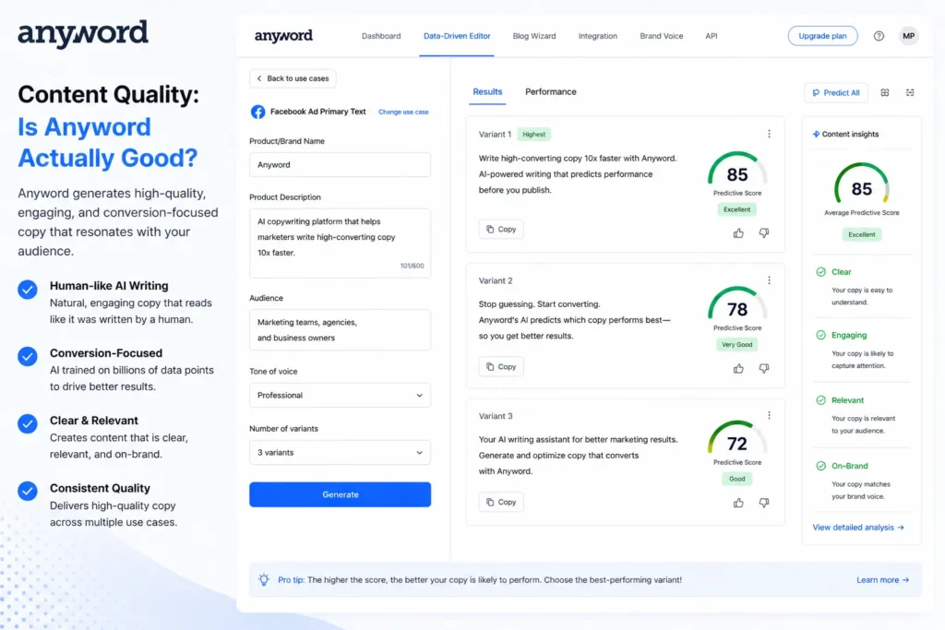This screenshot has width=945, height=630.
Task: Give thumbs up to Variant 3
Action: click(x=738, y=503)
